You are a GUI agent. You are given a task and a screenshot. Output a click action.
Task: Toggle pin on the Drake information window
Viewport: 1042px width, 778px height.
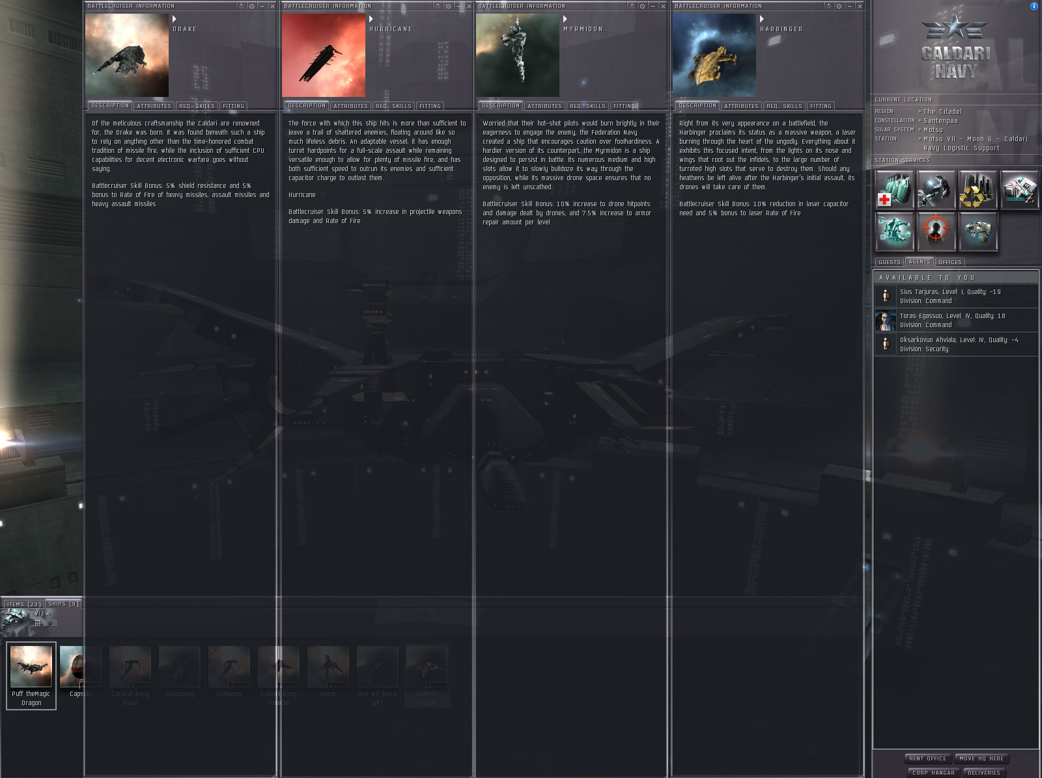tap(241, 6)
